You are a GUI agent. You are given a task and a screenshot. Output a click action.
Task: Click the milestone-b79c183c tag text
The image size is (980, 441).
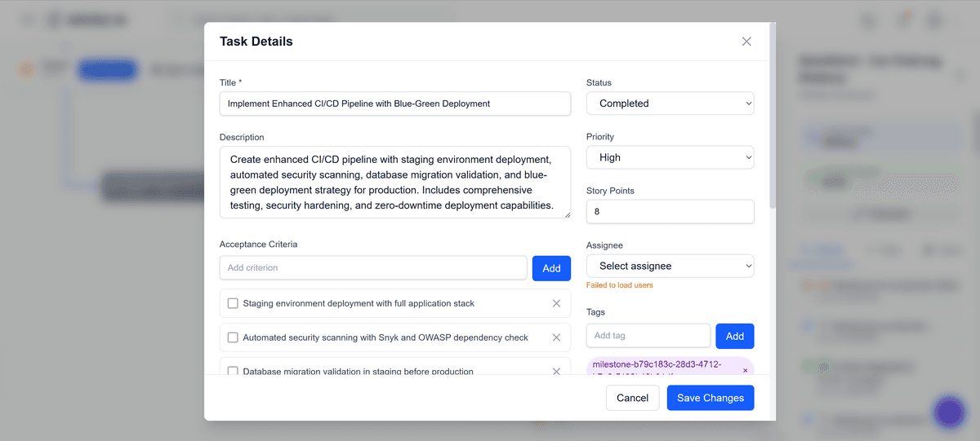657,368
